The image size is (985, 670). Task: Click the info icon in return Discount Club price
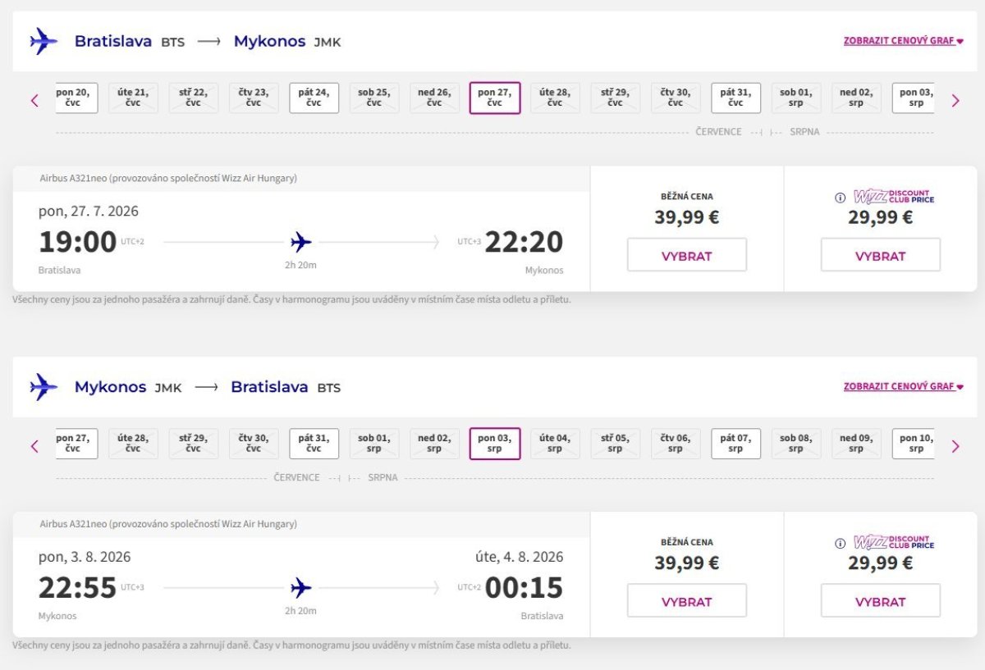tap(840, 543)
